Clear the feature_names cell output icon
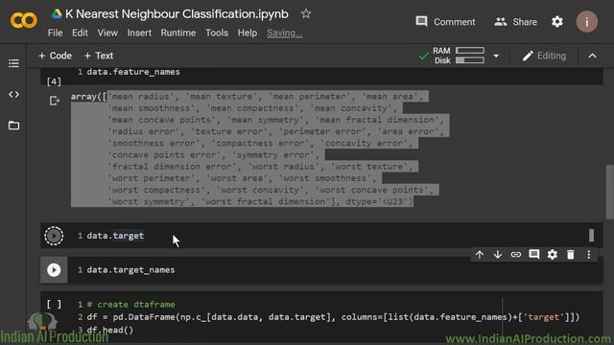 click(55, 101)
